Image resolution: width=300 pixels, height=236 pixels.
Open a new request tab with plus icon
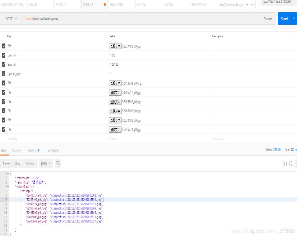[x=247, y=5]
